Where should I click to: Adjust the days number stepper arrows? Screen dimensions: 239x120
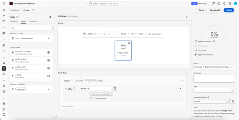[x=105, y=34]
